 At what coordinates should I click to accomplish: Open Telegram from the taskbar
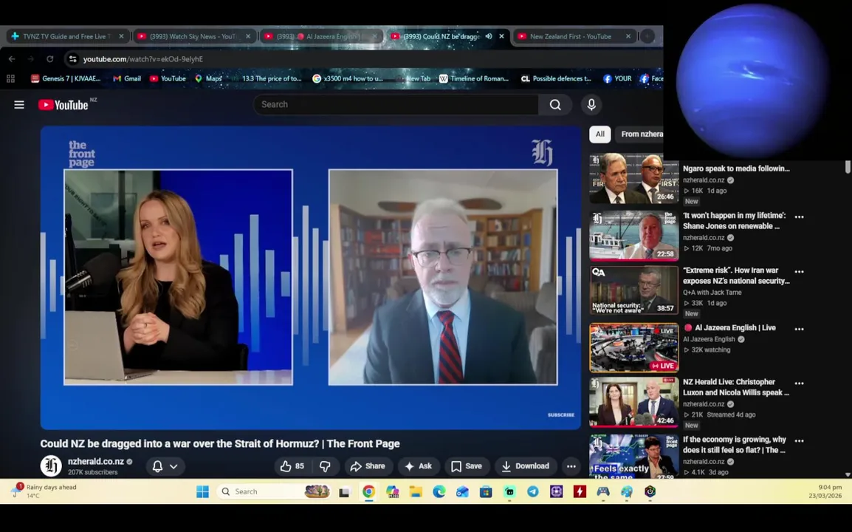pyautogui.click(x=533, y=492)
